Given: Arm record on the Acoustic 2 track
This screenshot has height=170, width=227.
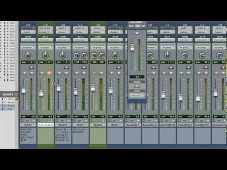Looking at the screenshot, I should [x=153, y=68].
